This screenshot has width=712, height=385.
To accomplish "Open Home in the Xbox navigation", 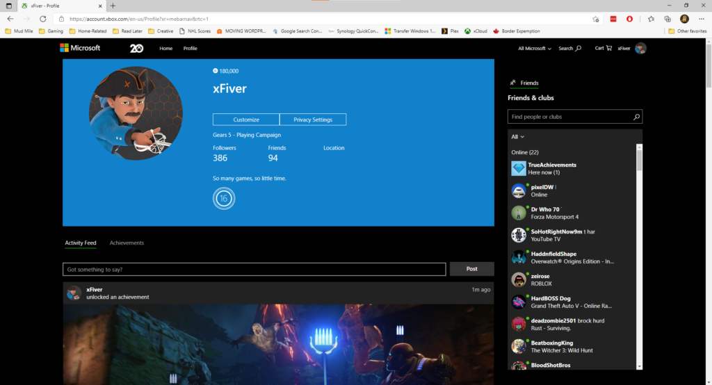I will (165, 49).
